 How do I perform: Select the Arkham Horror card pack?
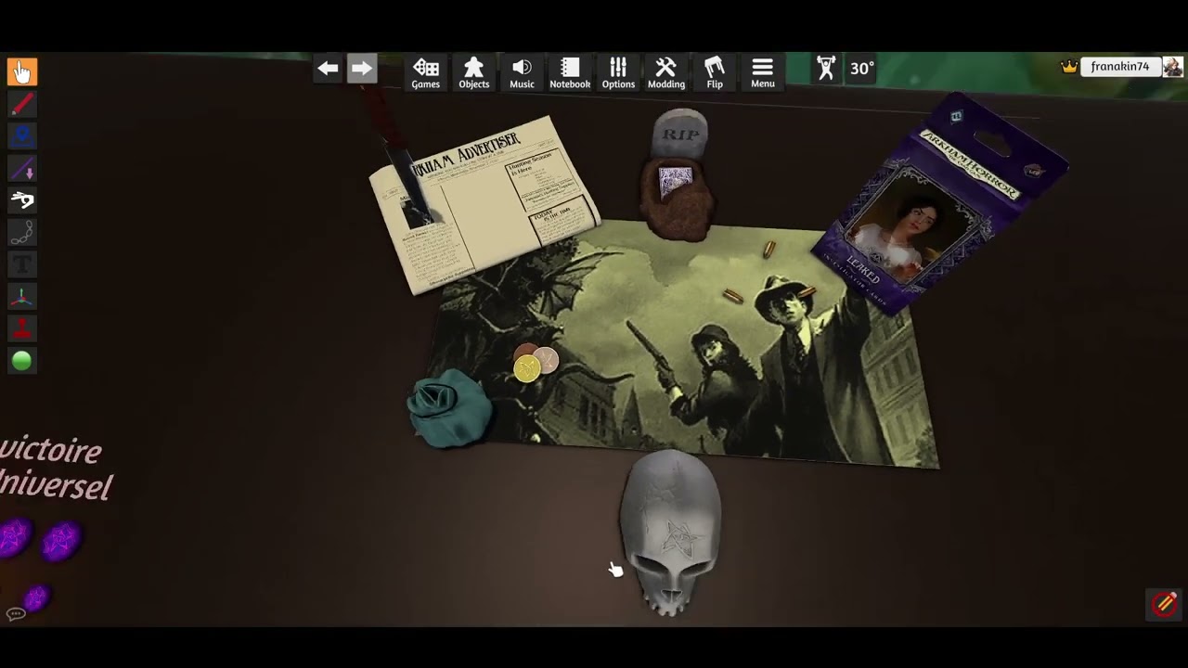(939, 202)
